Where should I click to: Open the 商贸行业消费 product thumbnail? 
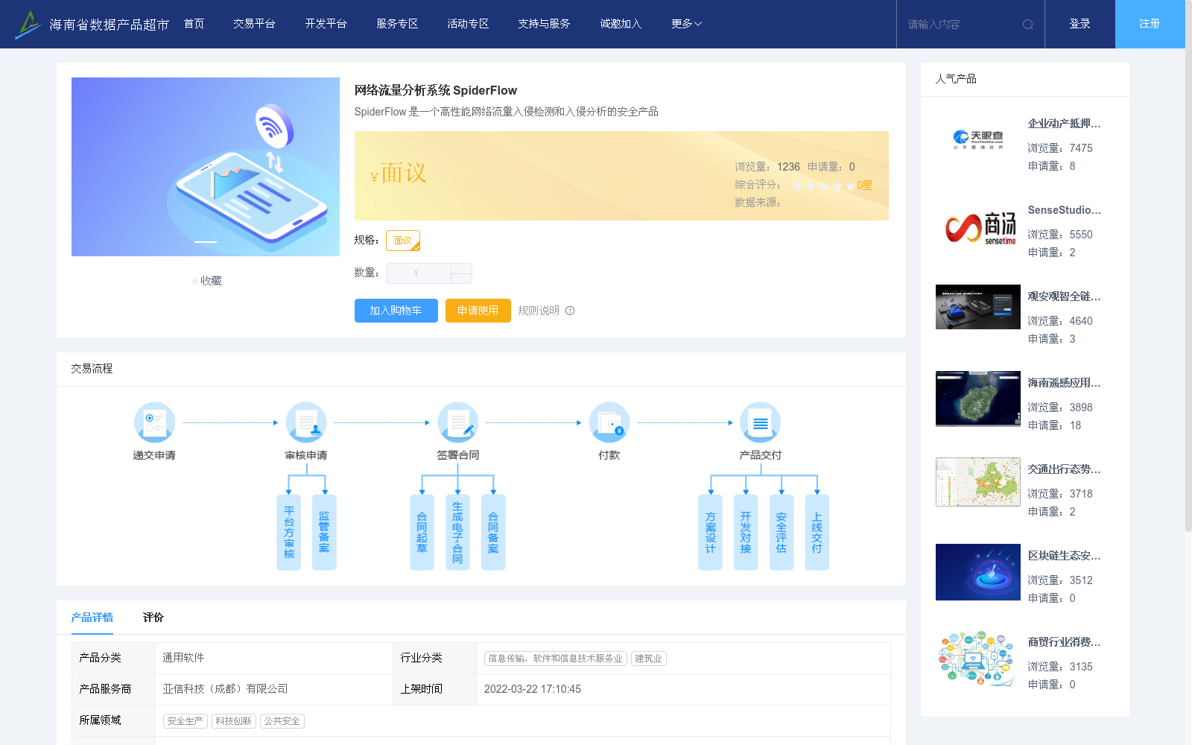[x=978, y=659]
